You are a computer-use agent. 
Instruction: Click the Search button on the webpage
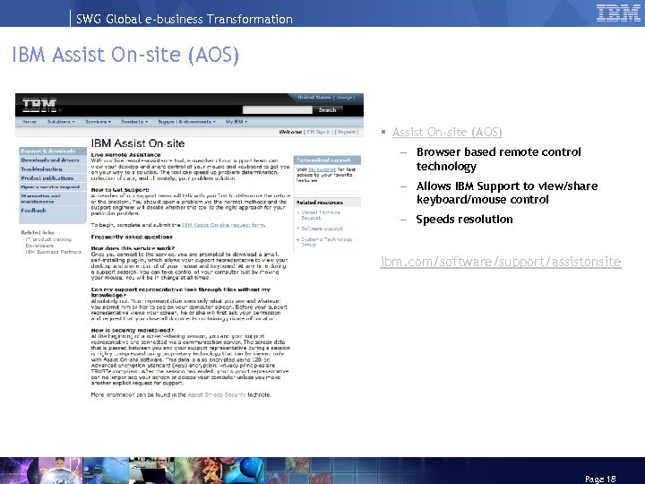point(327,110)
